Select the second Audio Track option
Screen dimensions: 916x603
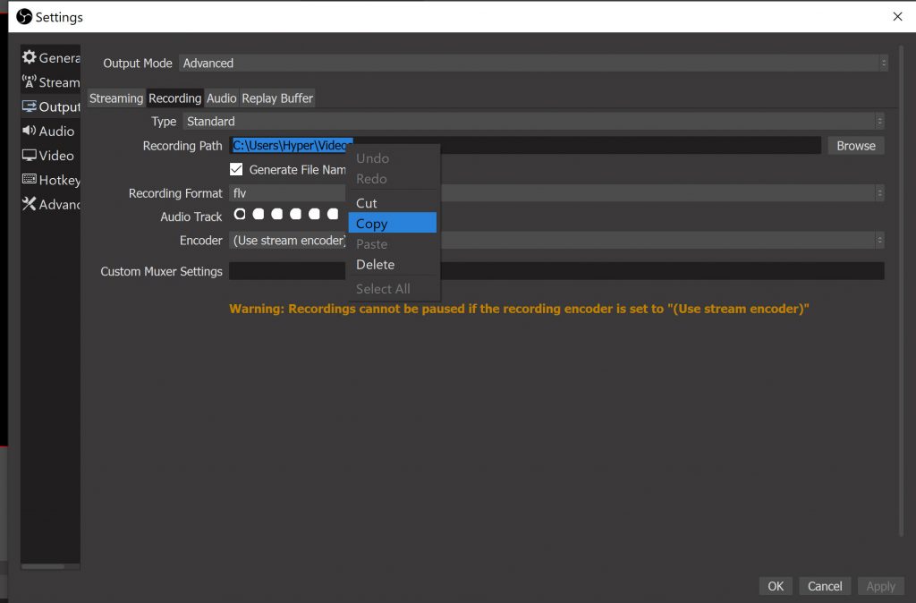click(259, 214)
